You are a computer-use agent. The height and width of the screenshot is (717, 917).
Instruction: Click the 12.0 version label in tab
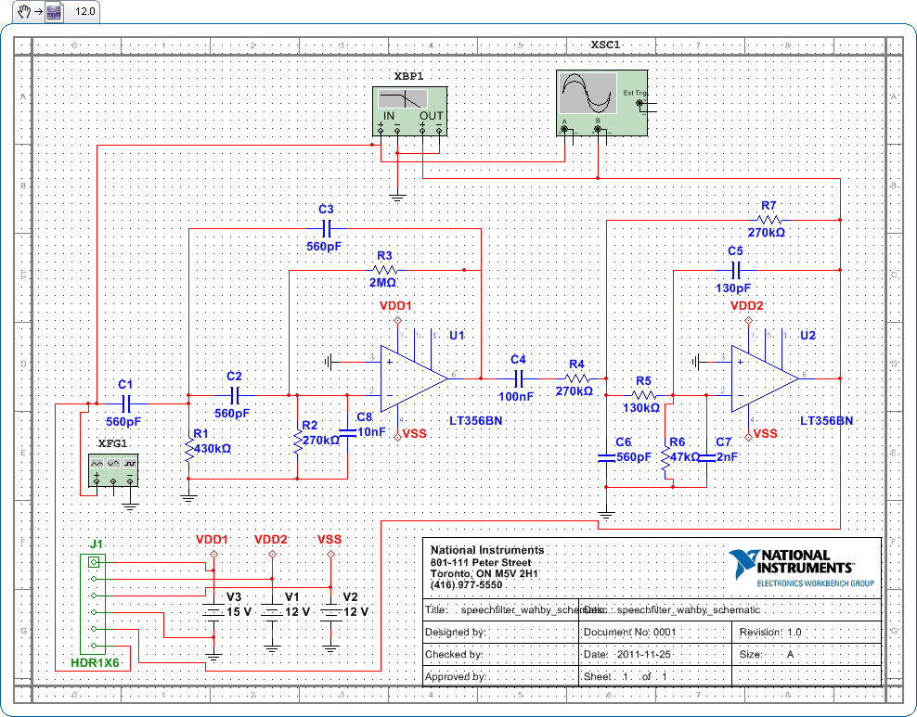tap(84, 12)
